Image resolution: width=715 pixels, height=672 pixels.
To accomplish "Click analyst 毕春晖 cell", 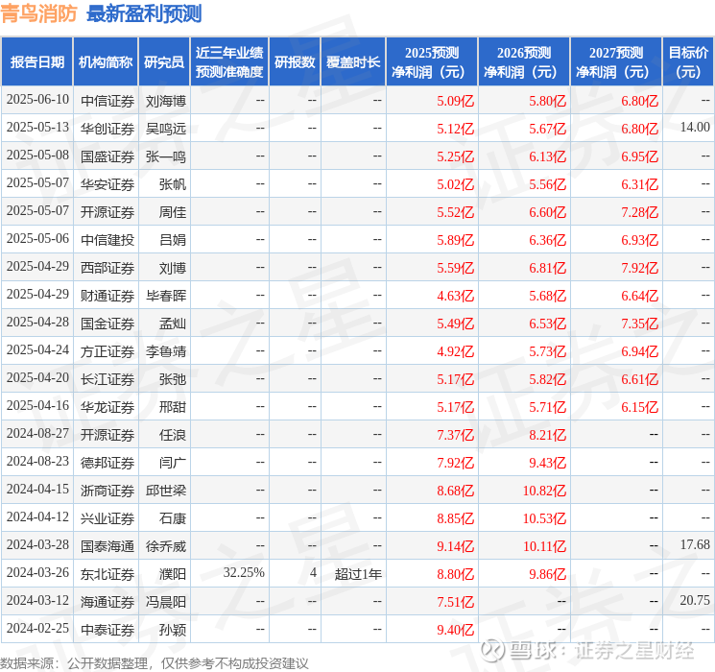I will (165, 296).
